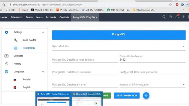This screenshot has width=189, height=106.
Task: Bookmark page with the star icon
Action: [170, 5]
